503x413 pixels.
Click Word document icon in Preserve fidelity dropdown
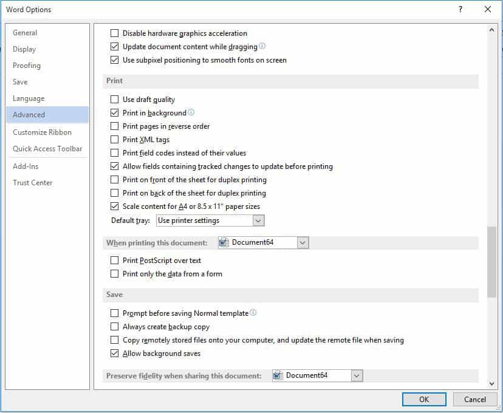pos(278,375)
